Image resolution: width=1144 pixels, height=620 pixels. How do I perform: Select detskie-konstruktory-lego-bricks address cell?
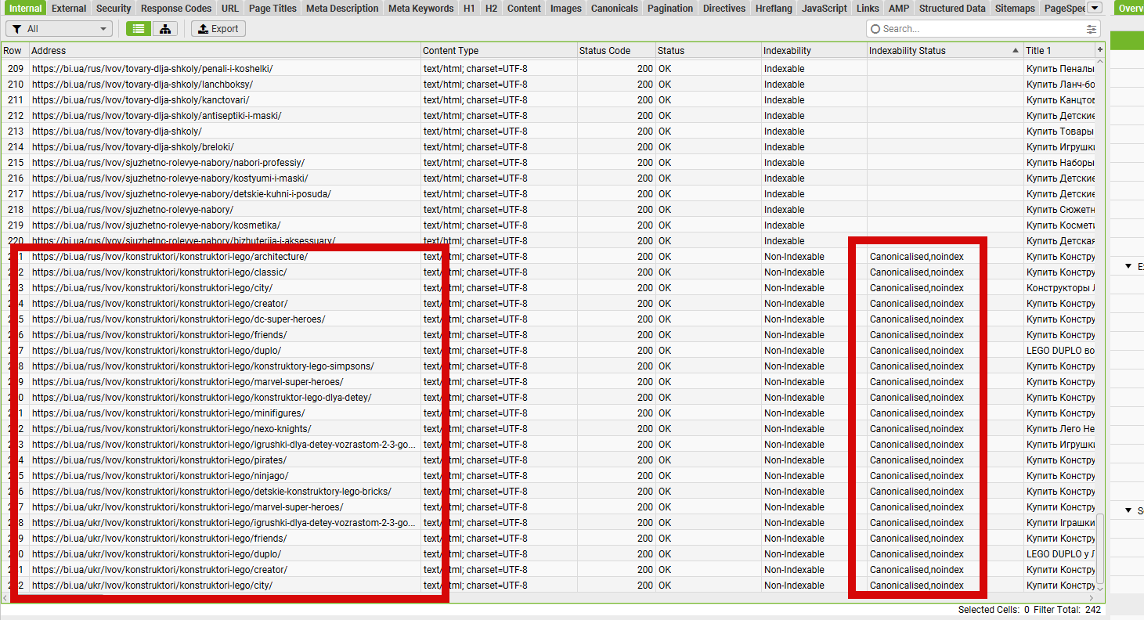[225, 492]
